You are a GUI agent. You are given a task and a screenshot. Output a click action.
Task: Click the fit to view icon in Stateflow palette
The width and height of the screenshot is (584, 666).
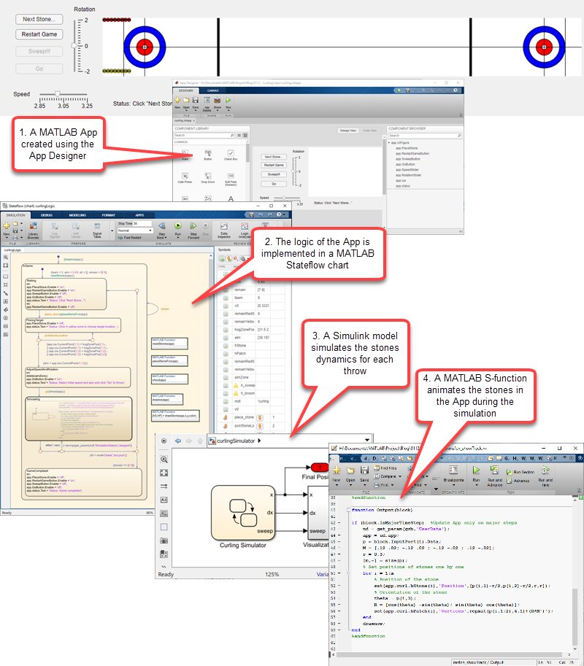tap(6, 266)
